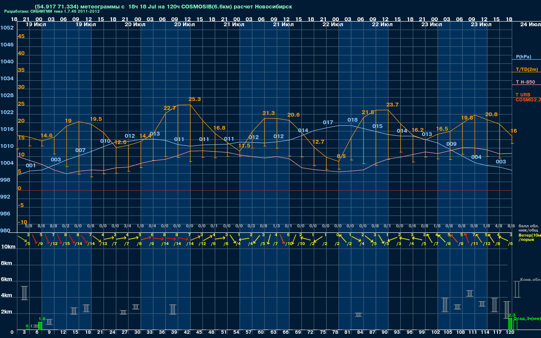
Task: Click the 14.6 temperature label
Action: pyautogui.click(x=46, y=136)
